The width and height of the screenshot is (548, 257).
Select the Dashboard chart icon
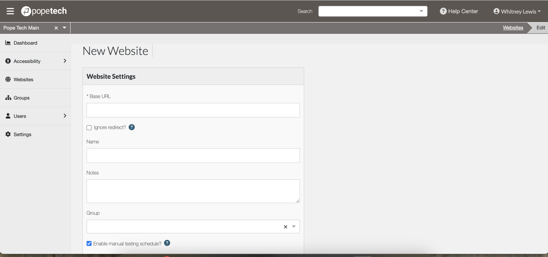click(x=8, y=43)
